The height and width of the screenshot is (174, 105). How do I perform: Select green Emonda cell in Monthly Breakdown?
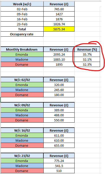(x=22, y=54)
